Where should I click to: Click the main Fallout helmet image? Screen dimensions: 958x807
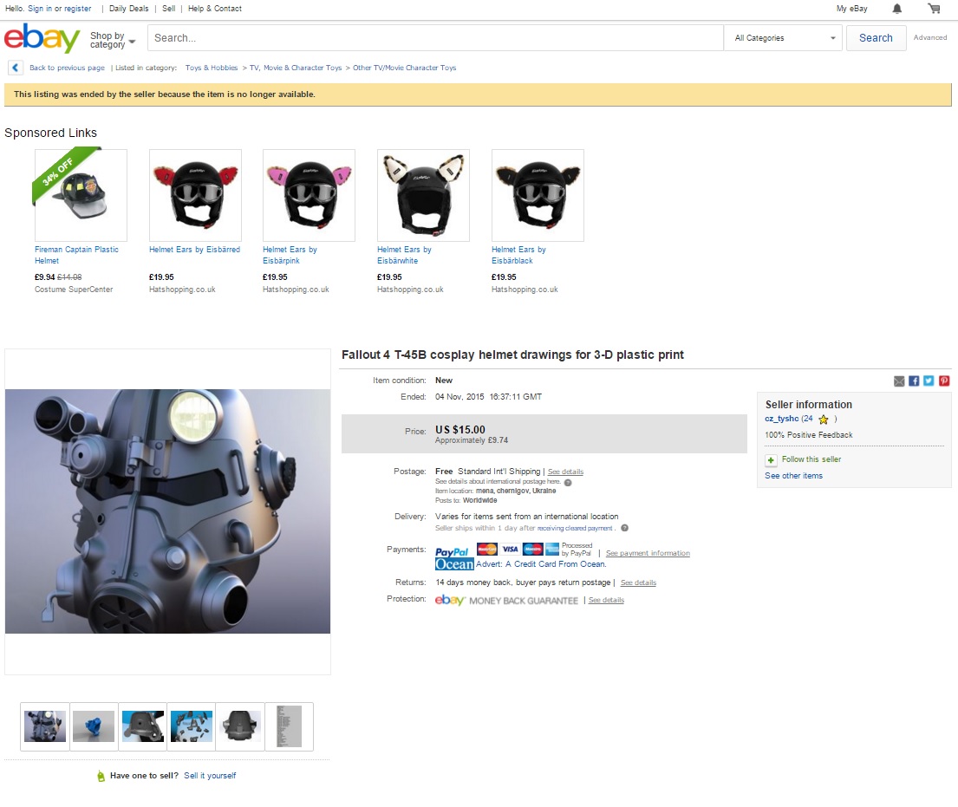click(x=167, y=511)
